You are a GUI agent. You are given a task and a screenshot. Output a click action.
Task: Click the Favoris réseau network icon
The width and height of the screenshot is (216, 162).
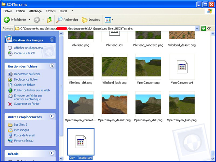coord(10,141)
